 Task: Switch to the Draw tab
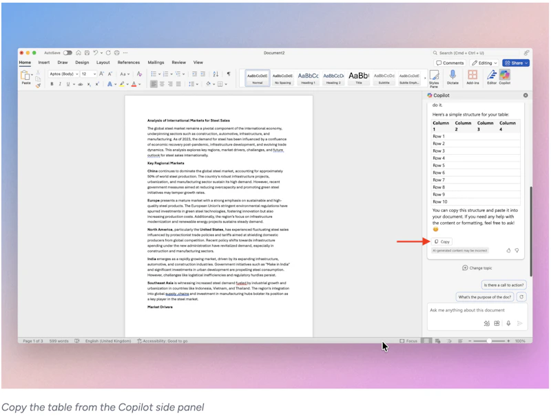pyautogui.click(x=63, y=63)
